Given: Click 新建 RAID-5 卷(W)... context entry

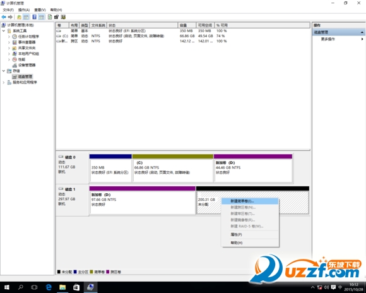Looking at the screenshot, I should 250,226.
